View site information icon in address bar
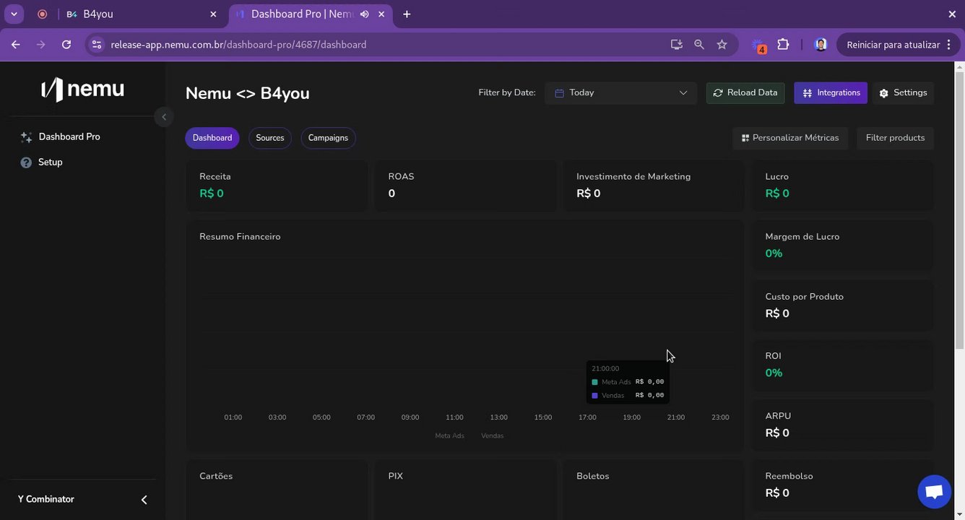Screen dimensions: 965x520 point(97,44)
